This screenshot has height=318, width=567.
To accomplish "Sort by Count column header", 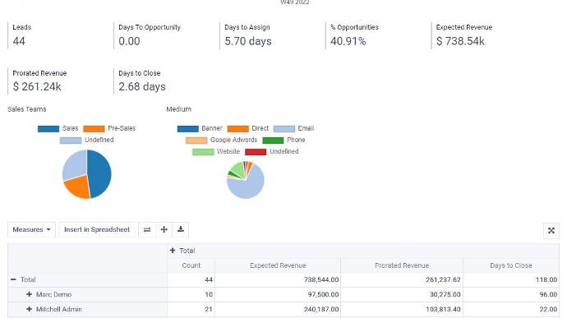I will 191,265.
